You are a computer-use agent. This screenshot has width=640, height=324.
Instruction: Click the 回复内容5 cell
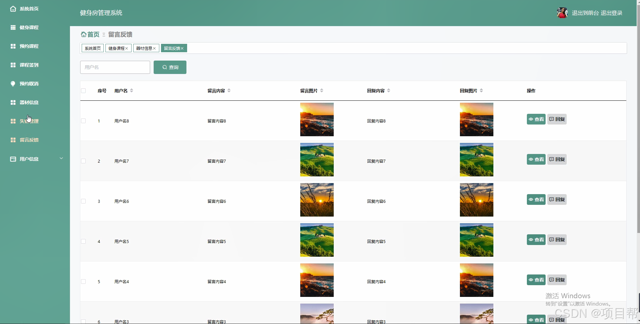coord(376,241)
